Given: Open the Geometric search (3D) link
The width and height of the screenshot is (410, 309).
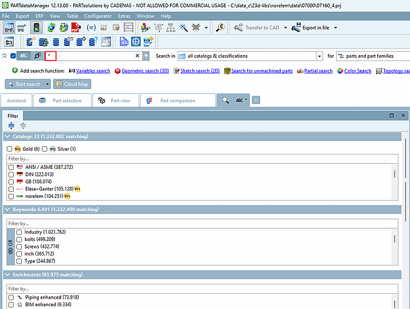Looking at the screenshot, I should pos(145,71).
